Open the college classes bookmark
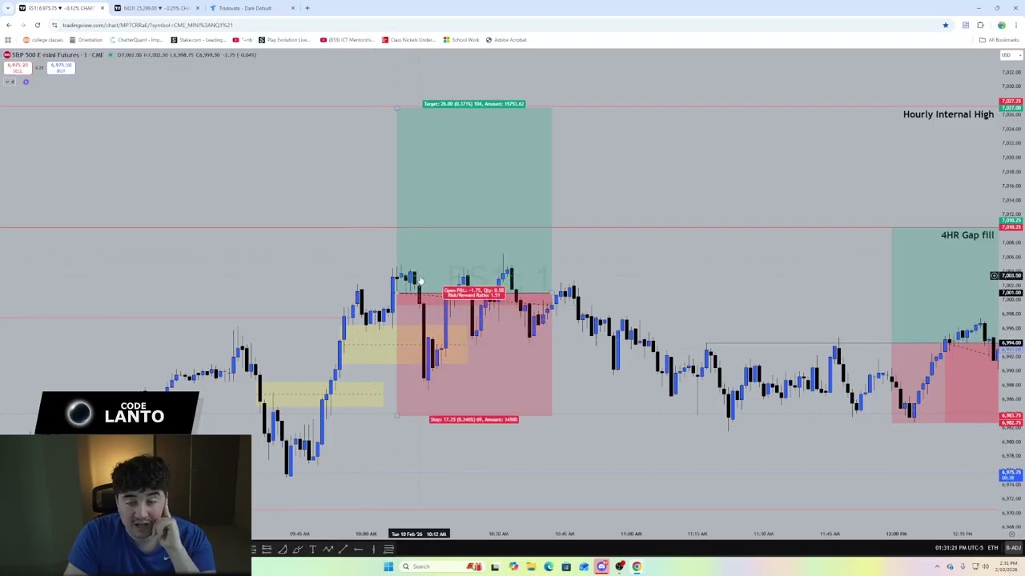 point(43,39)
